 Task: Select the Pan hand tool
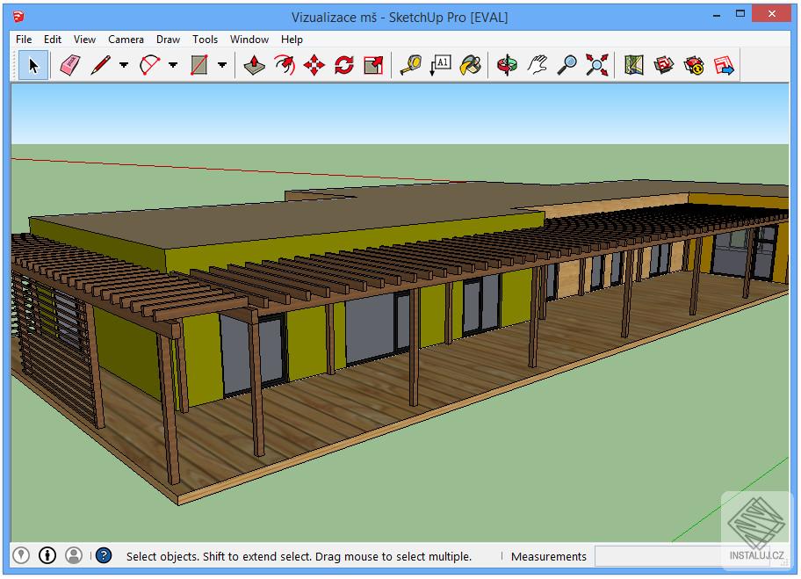(x=538, y=64)
